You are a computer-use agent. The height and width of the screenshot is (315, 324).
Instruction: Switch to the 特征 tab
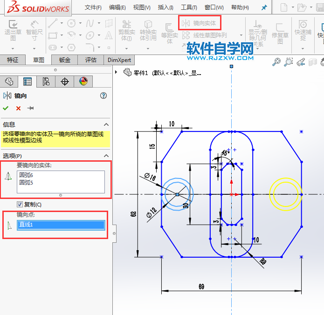[13, 60]
